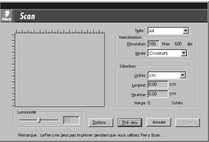Click the Luminosité value field showing 0.0
The image size is (209, 142).
coord(72,120)
